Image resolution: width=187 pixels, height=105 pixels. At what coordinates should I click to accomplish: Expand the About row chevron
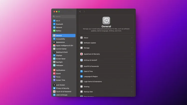[132, 38]
